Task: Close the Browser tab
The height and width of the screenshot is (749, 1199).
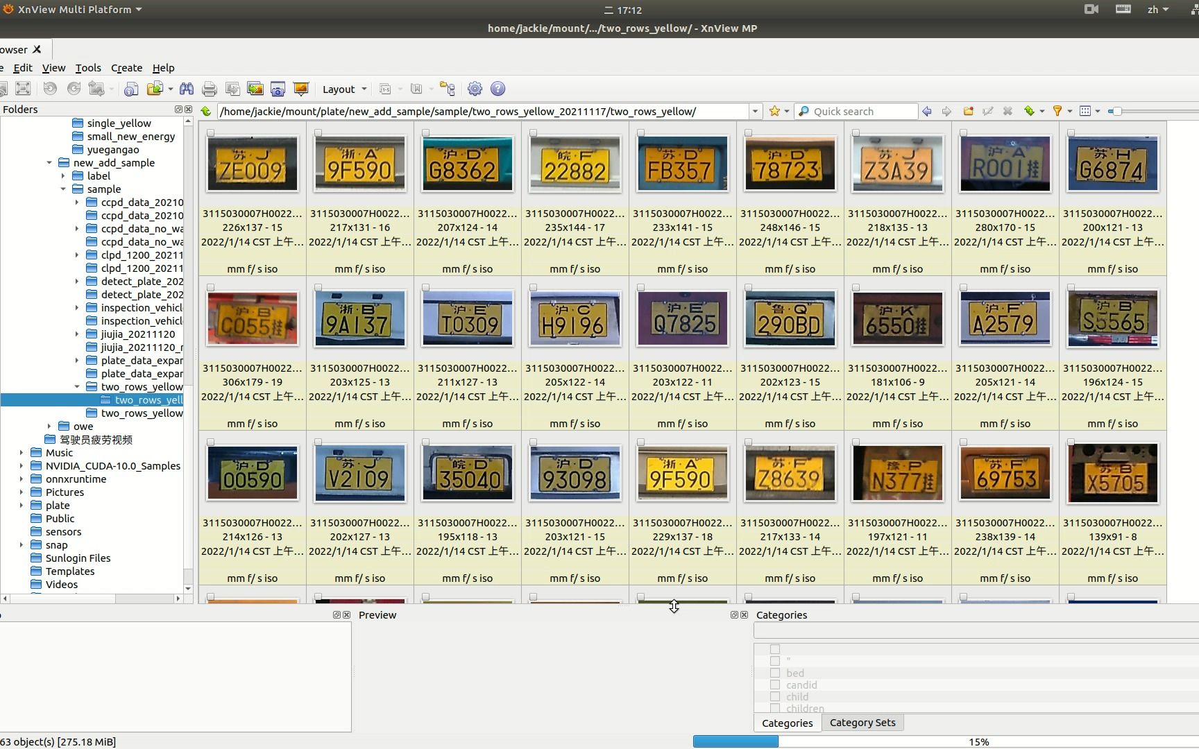Action: (37, 49)
